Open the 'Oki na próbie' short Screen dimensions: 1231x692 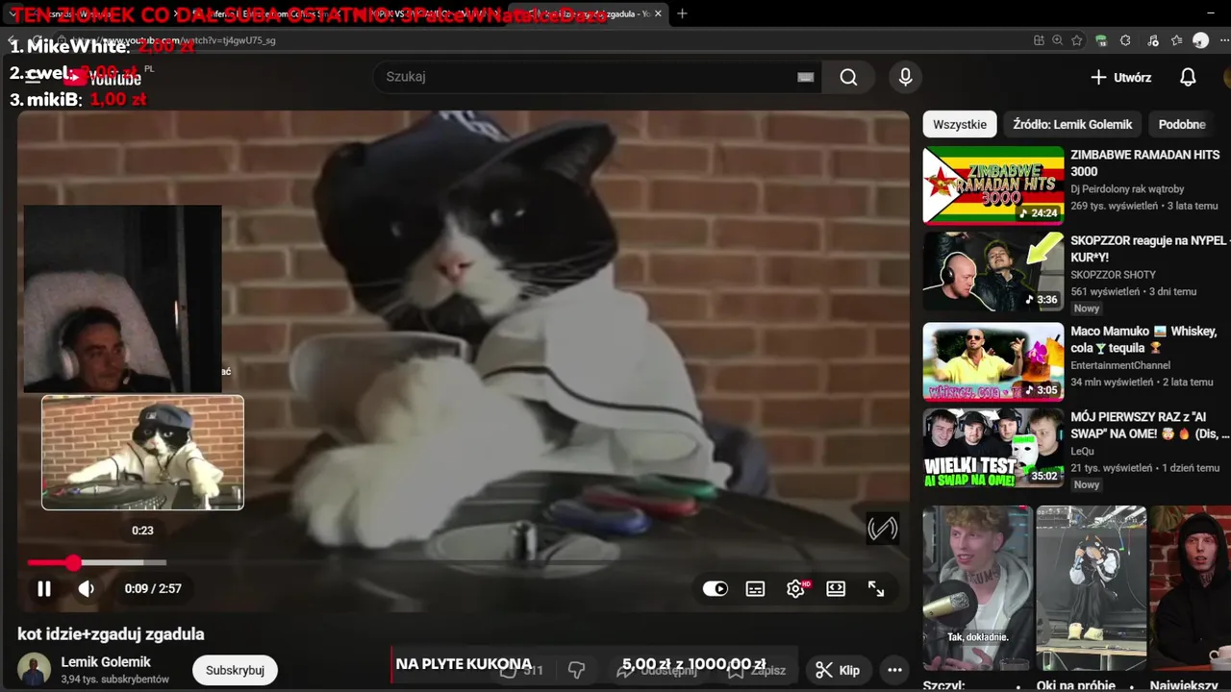pos(1091,588)
